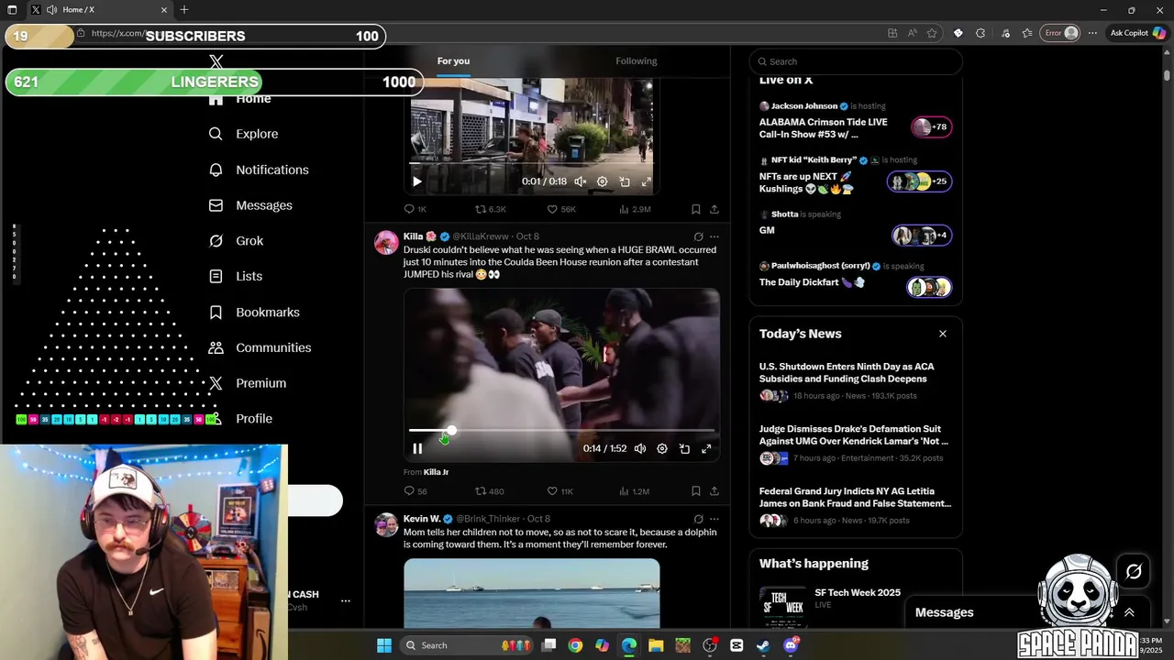Open picture-in-picture on the 1:52 video
Image resolution: width=1174 pixels, height=660 pixels.
[x=684, y=449]
